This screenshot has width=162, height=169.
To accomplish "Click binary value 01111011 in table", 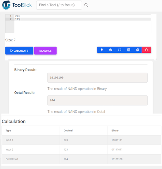I will (x=117, y=150).
